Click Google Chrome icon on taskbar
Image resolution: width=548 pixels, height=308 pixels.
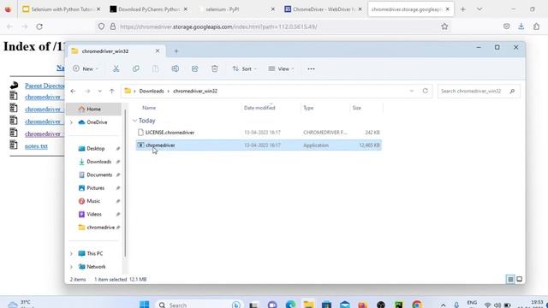(x=417, y=305)
